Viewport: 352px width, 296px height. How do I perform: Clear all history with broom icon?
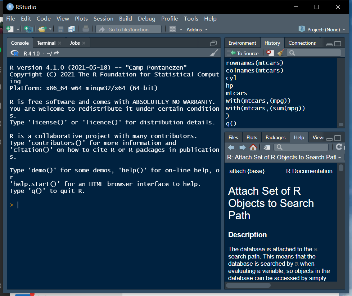pos(281,53)
